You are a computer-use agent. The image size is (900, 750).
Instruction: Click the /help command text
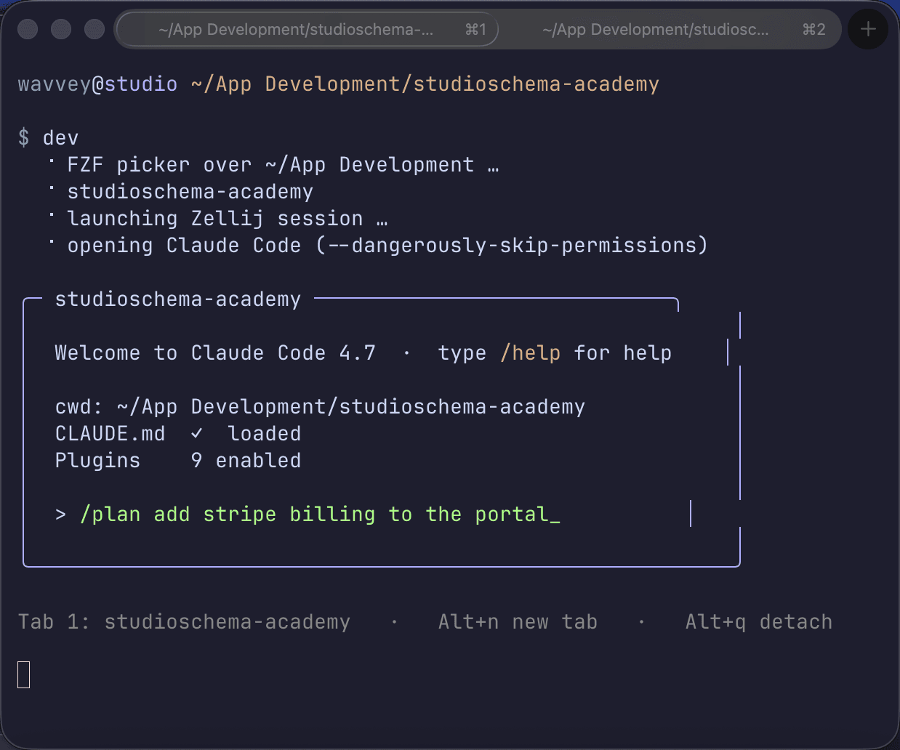click(x=531, y=353)
